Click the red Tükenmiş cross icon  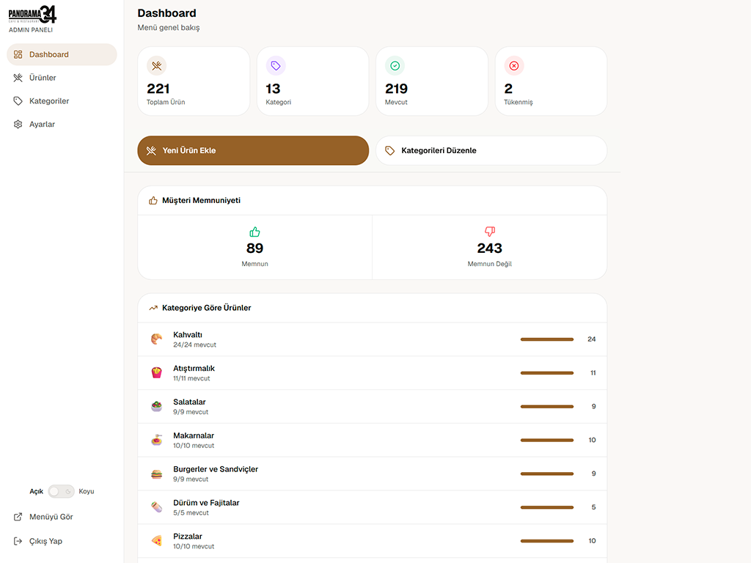(x=514, y=65)
